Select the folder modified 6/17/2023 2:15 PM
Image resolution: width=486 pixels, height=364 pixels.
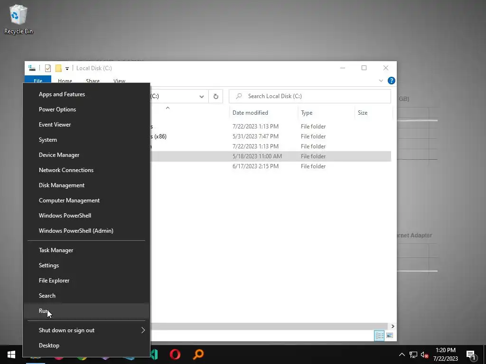click(270, 166)
